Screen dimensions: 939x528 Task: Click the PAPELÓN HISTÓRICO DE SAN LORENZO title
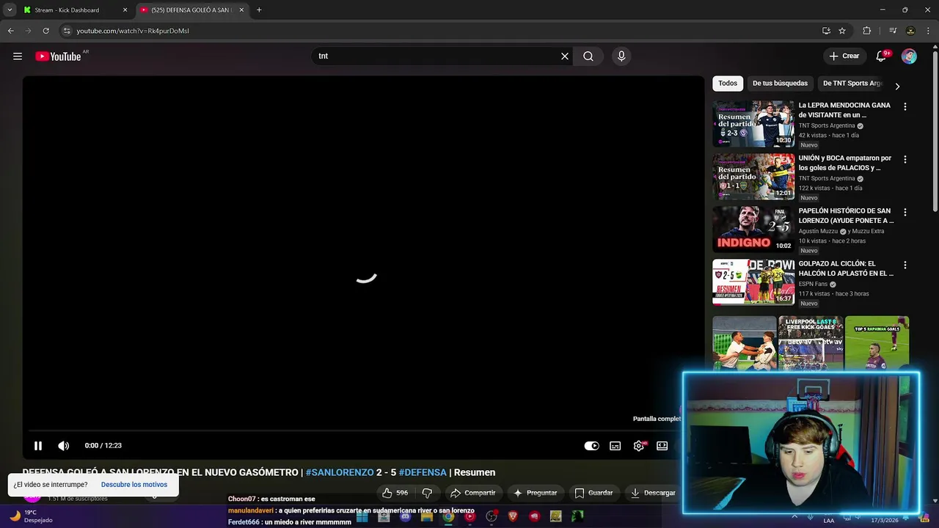846,216
